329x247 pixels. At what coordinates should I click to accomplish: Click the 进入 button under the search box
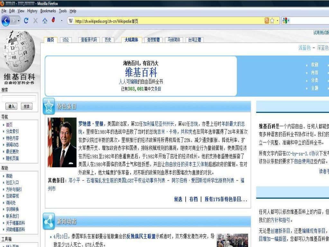[x=11, y=107]
